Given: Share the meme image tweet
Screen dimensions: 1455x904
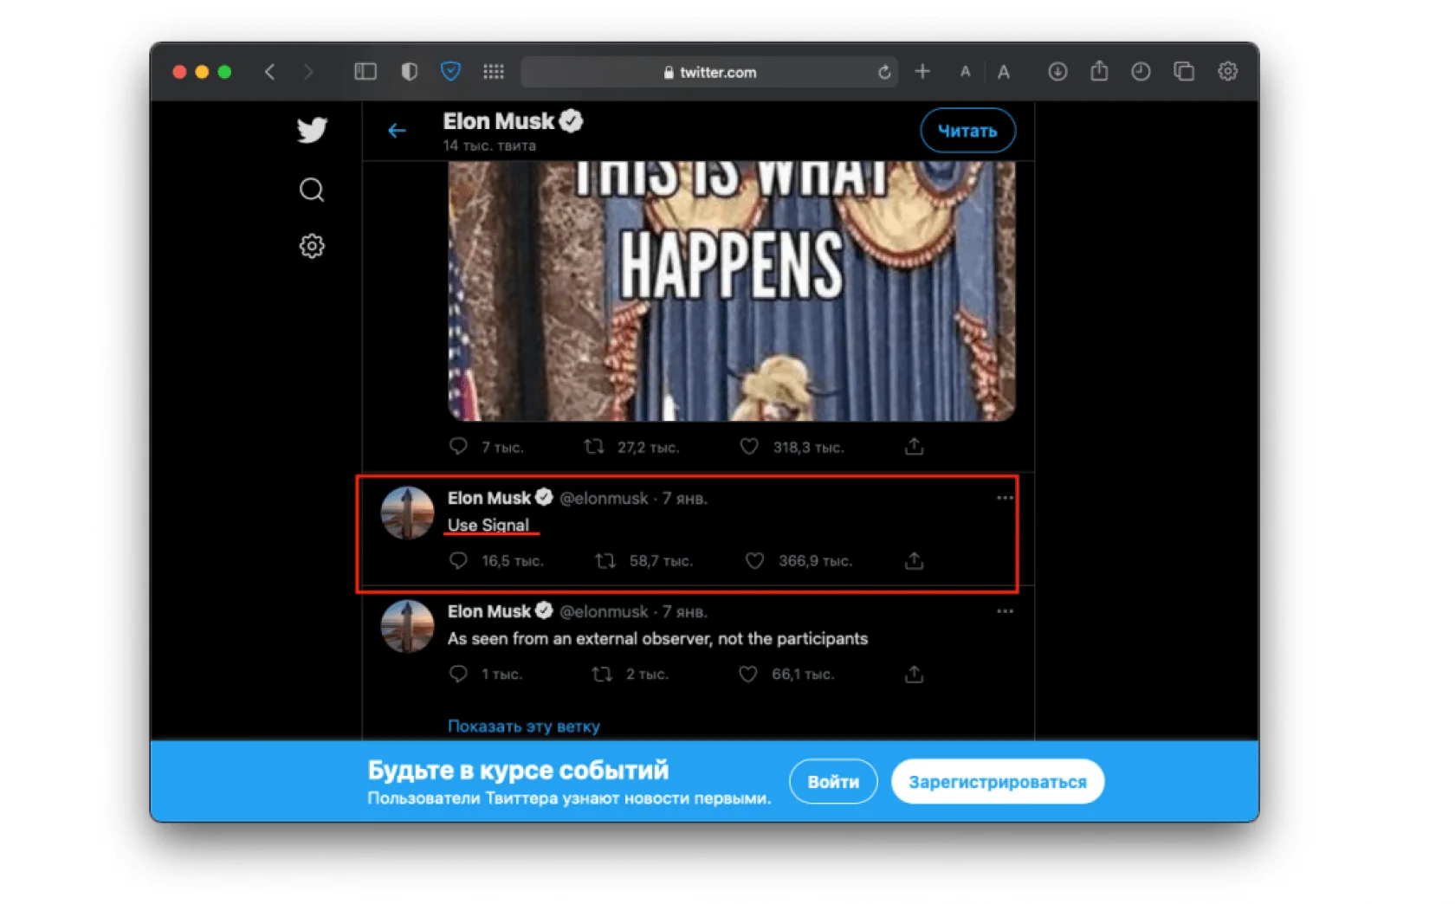Looking at the screenshot, I should point(914,447).
